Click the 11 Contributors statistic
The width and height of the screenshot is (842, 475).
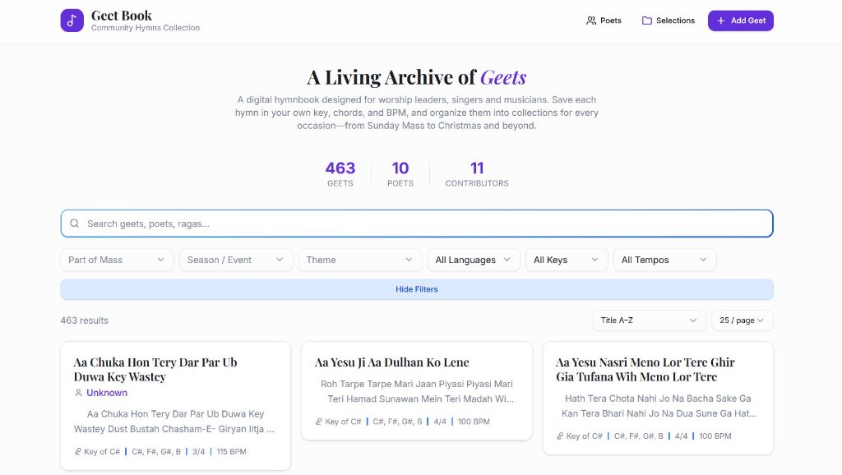coord(477,174)
